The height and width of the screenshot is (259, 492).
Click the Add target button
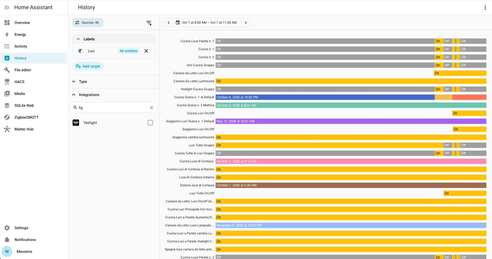[x=88, y=66]
